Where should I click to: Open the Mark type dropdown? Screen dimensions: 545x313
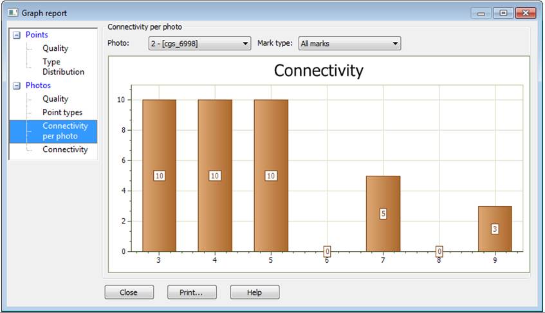pos(349,44)
